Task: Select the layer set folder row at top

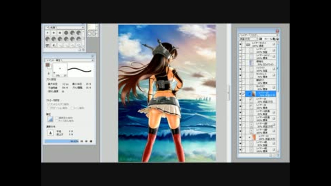Action: (261, 44)
